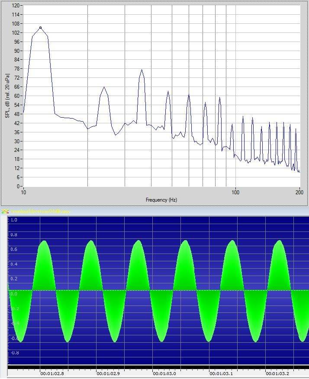Click the 00:01:03.0 time ruler label

click(164, 374)
